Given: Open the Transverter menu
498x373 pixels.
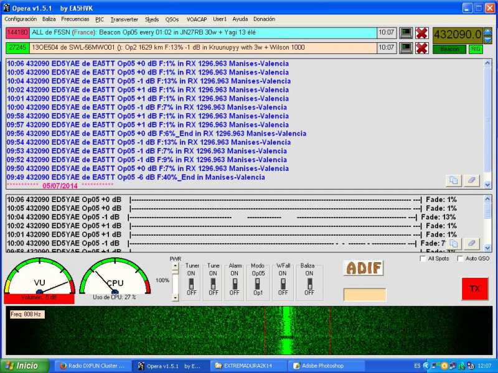Looking at the screenshot, I should [124, 19].
